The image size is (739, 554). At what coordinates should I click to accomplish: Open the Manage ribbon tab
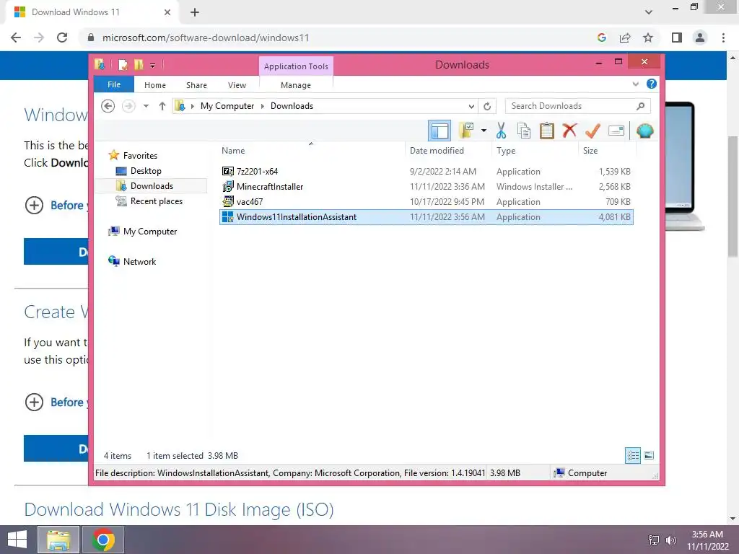(296, 85)
